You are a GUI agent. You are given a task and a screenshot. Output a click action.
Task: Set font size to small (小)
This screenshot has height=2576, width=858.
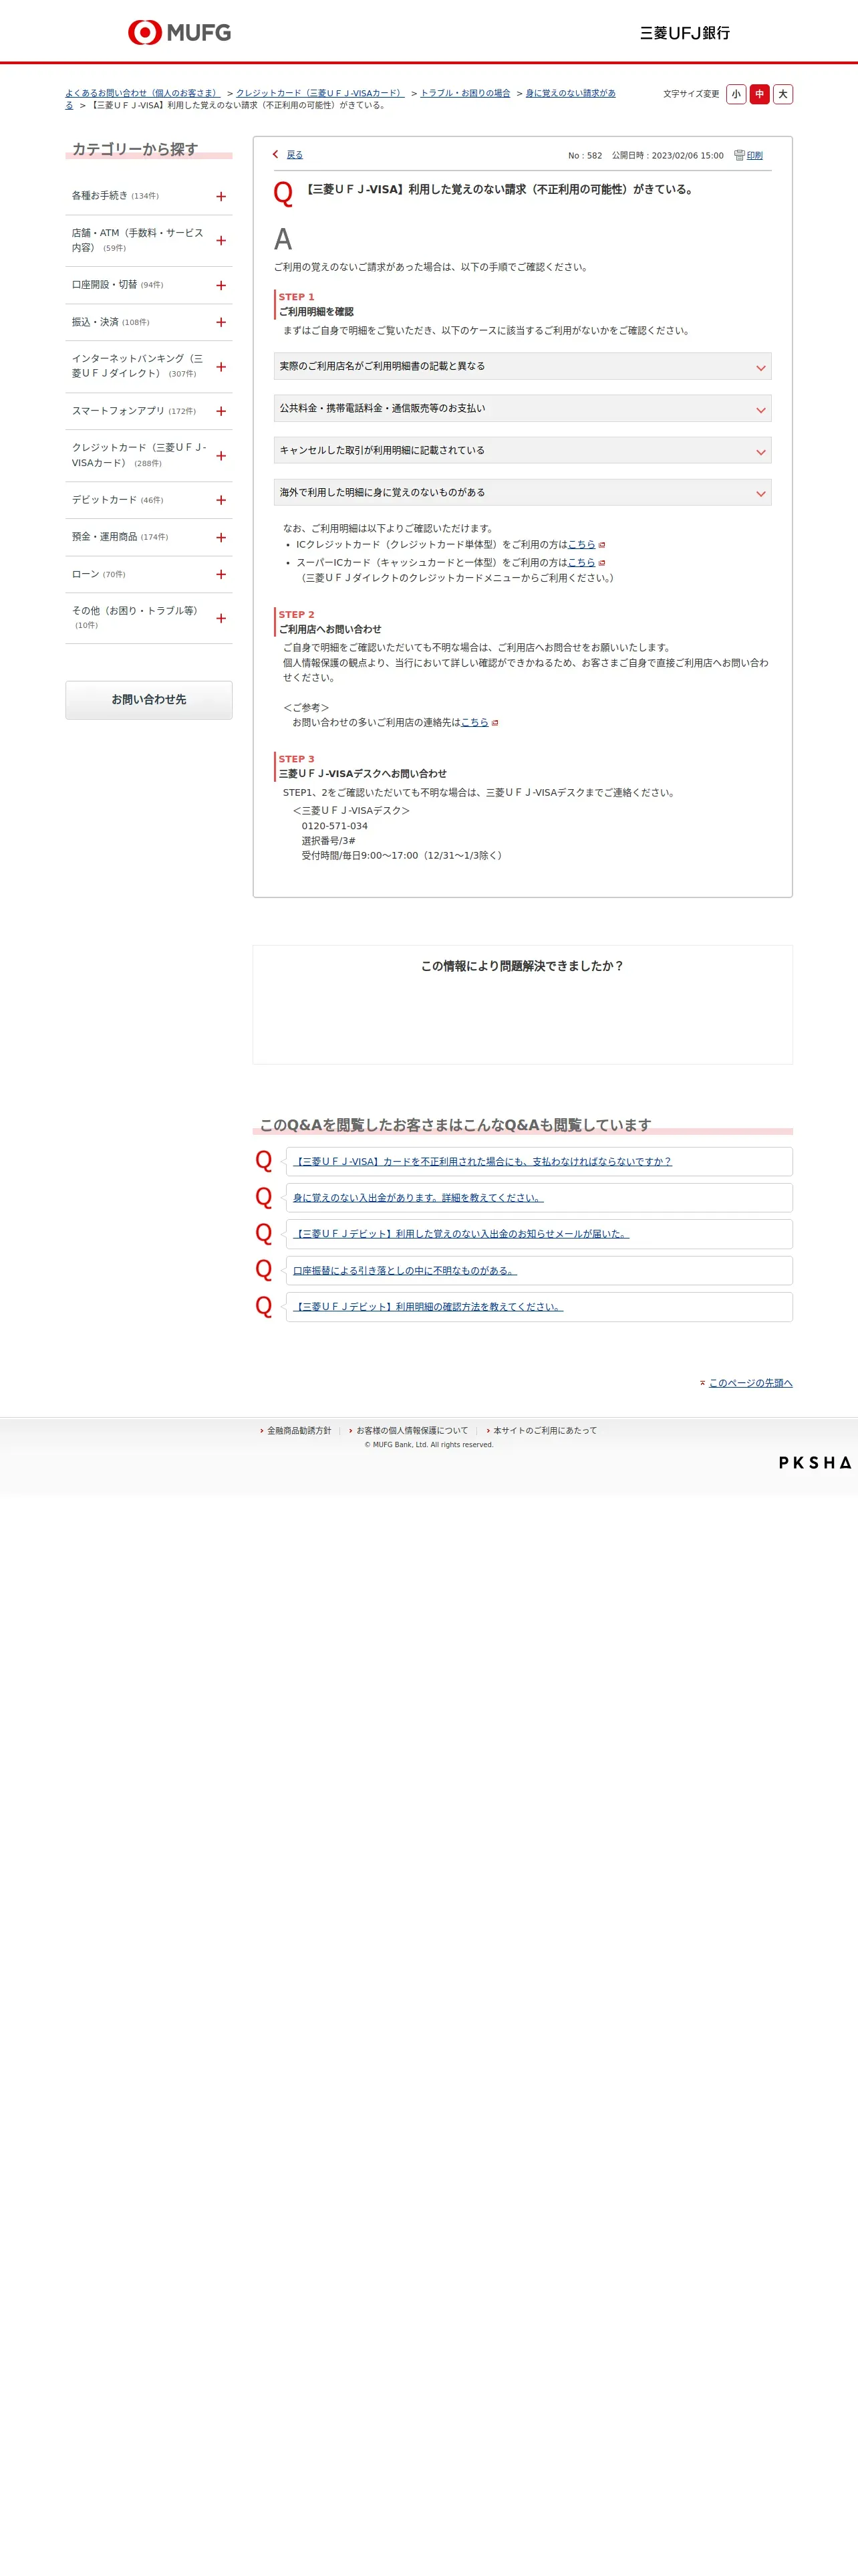[x=736, y=94]
